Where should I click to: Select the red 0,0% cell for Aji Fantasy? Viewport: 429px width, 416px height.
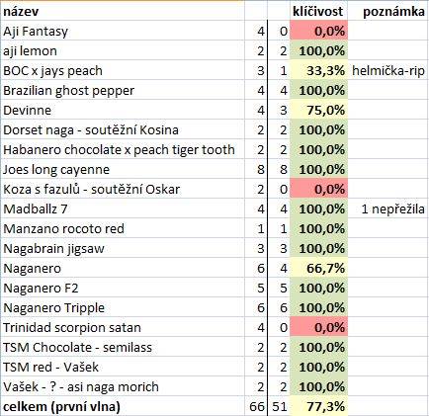pyautogui.click(x=318, y=31)
